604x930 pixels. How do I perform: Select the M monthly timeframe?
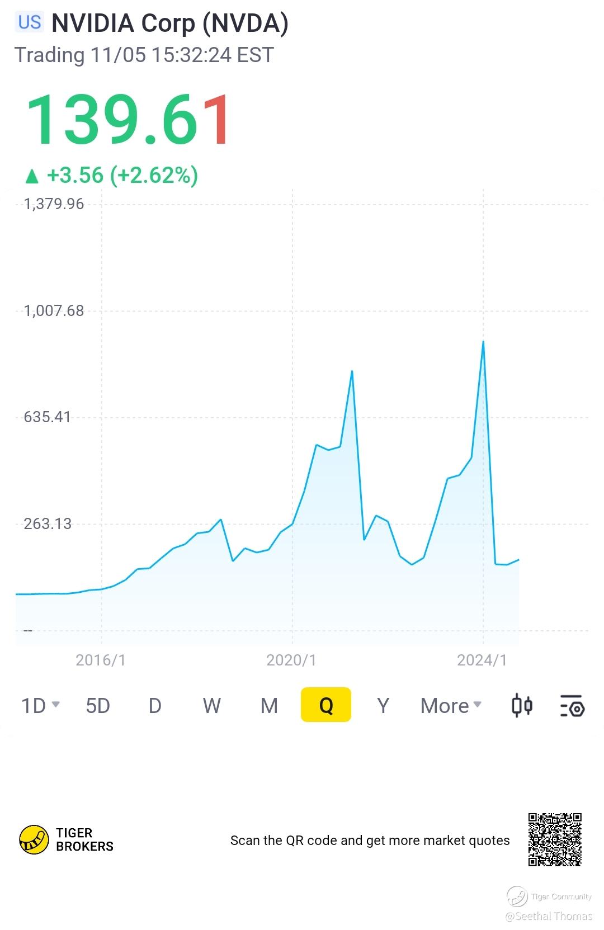tap(269, 706)
